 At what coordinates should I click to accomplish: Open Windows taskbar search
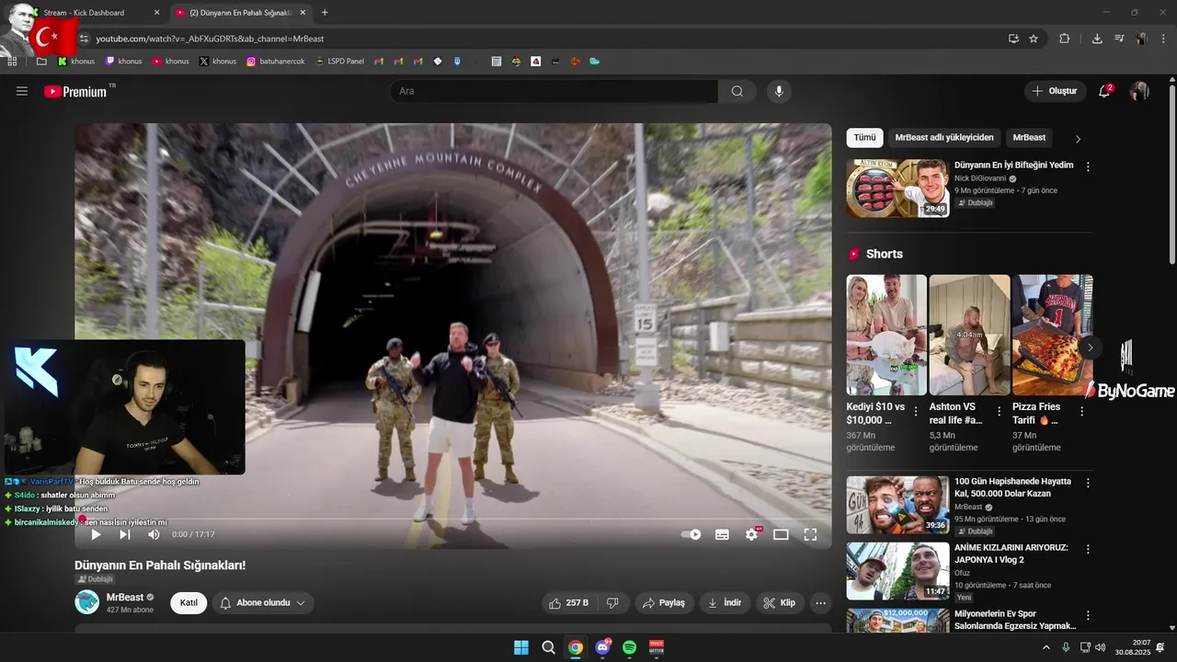click(548, 647)
